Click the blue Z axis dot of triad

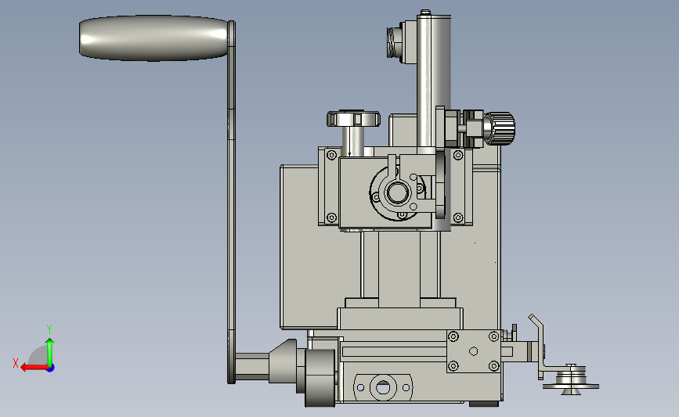(51, 368)
